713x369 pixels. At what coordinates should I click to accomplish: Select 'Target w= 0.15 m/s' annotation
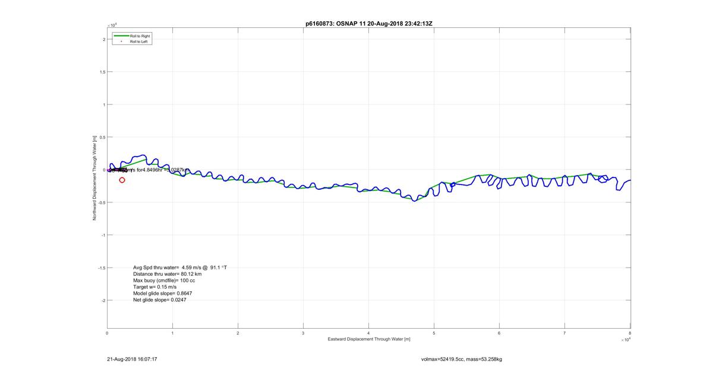click(154, 287)
